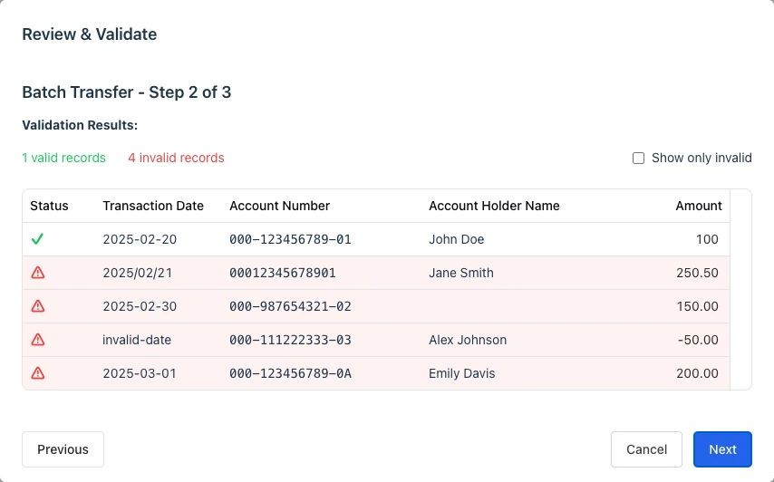Image resolution: width=774 pixels, height=482 pixels.
Task: Go back with the Previous button
Action: click(63, 449)
